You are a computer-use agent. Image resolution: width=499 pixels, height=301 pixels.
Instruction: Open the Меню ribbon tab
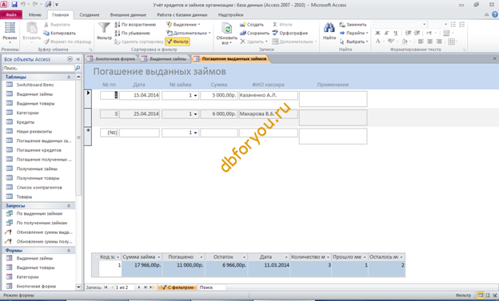click(34, 14)
